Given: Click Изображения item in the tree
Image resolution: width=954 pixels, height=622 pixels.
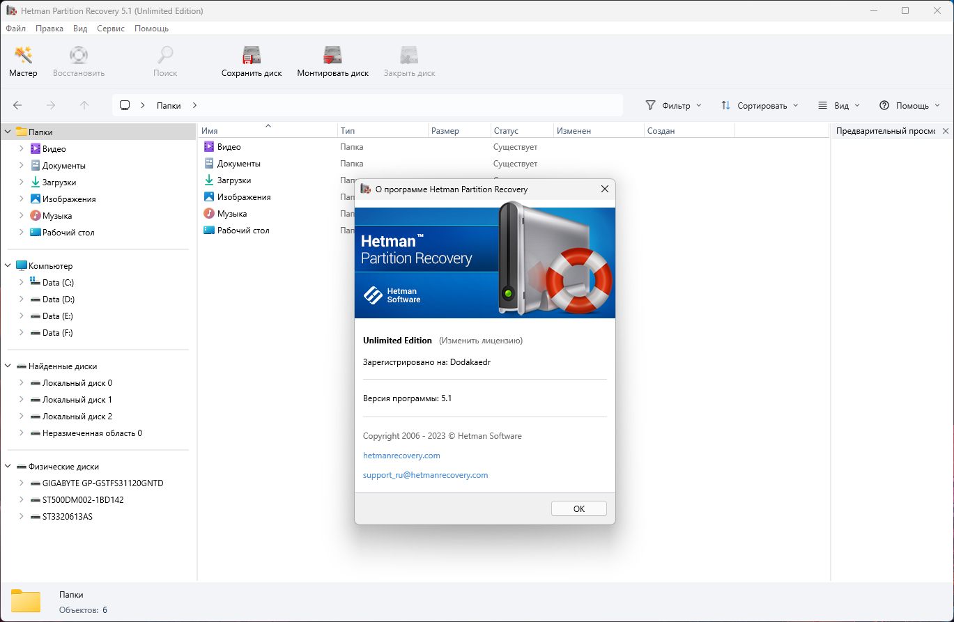Looking at the screenshot, I should coord(69,199).
